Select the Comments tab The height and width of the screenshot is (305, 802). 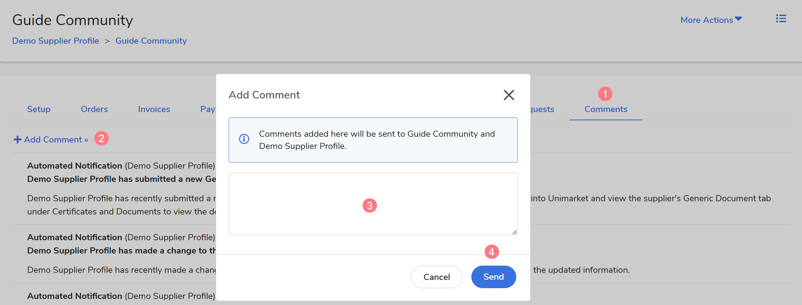[606, 109]
